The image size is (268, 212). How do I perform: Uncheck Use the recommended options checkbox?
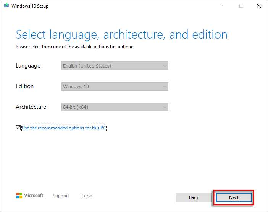tap(18, 128)
